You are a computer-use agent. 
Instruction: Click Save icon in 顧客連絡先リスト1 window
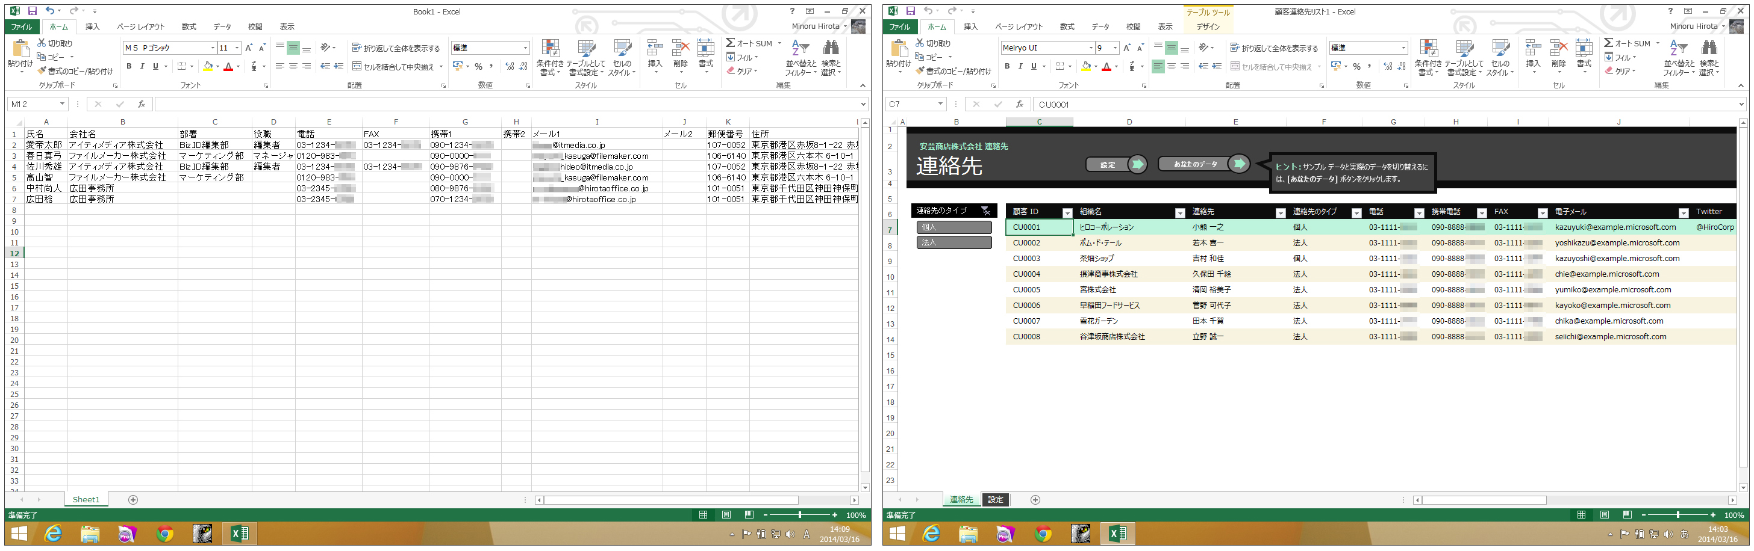click(910, 11)
